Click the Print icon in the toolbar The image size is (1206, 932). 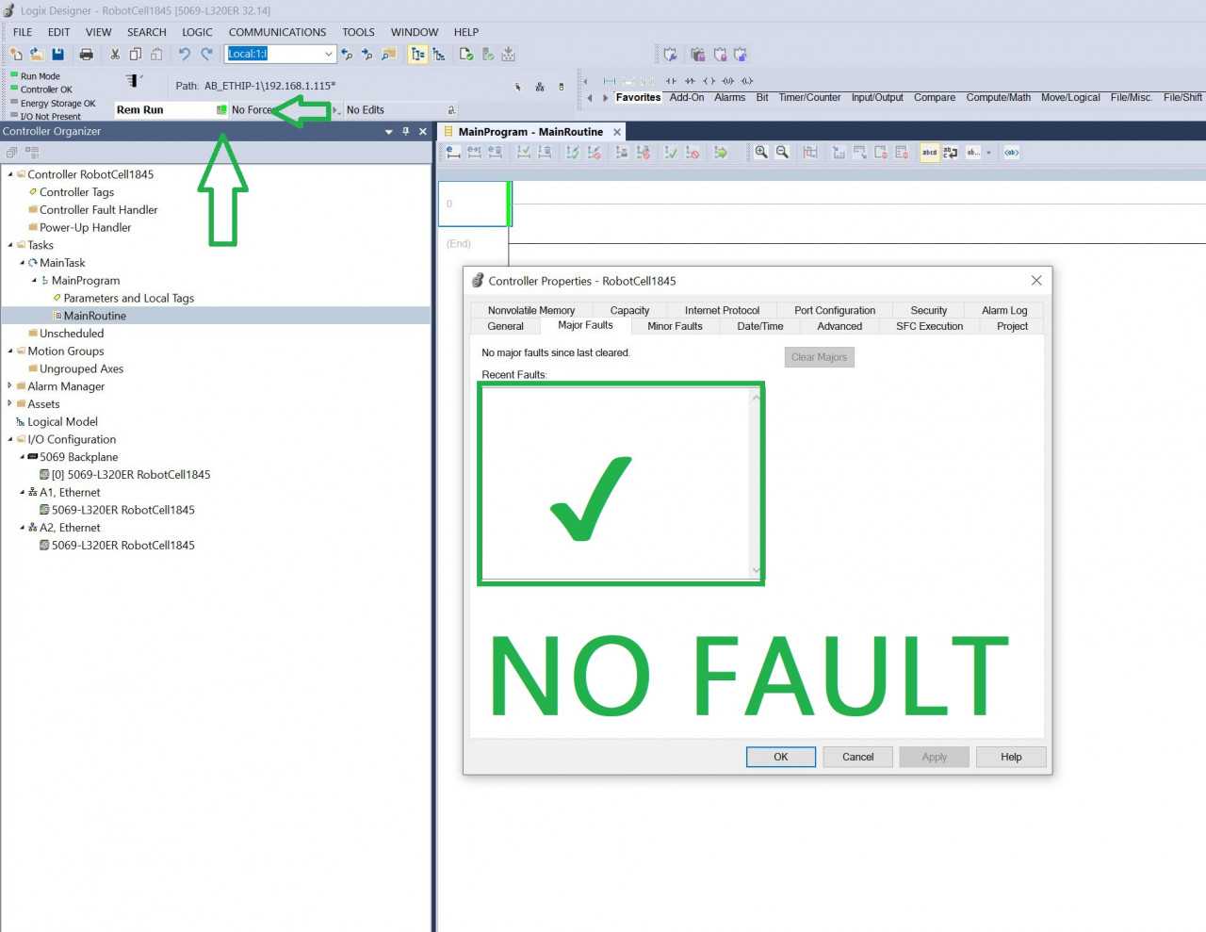coord(87,55)
